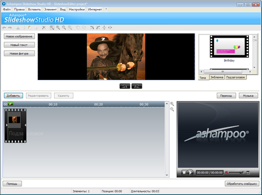This screenshot has width=262, height=195.
Task: Open the Элемент menu
Action: tap(50, 9)
